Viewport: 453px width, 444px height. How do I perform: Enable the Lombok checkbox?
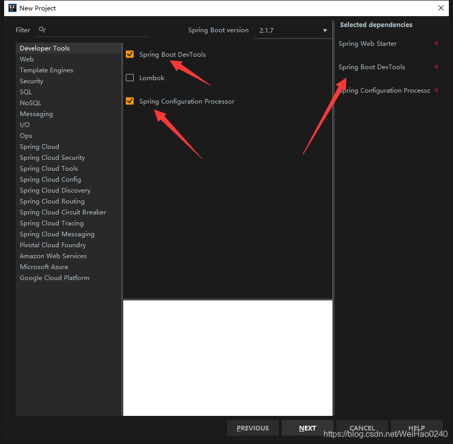[130, 78]
